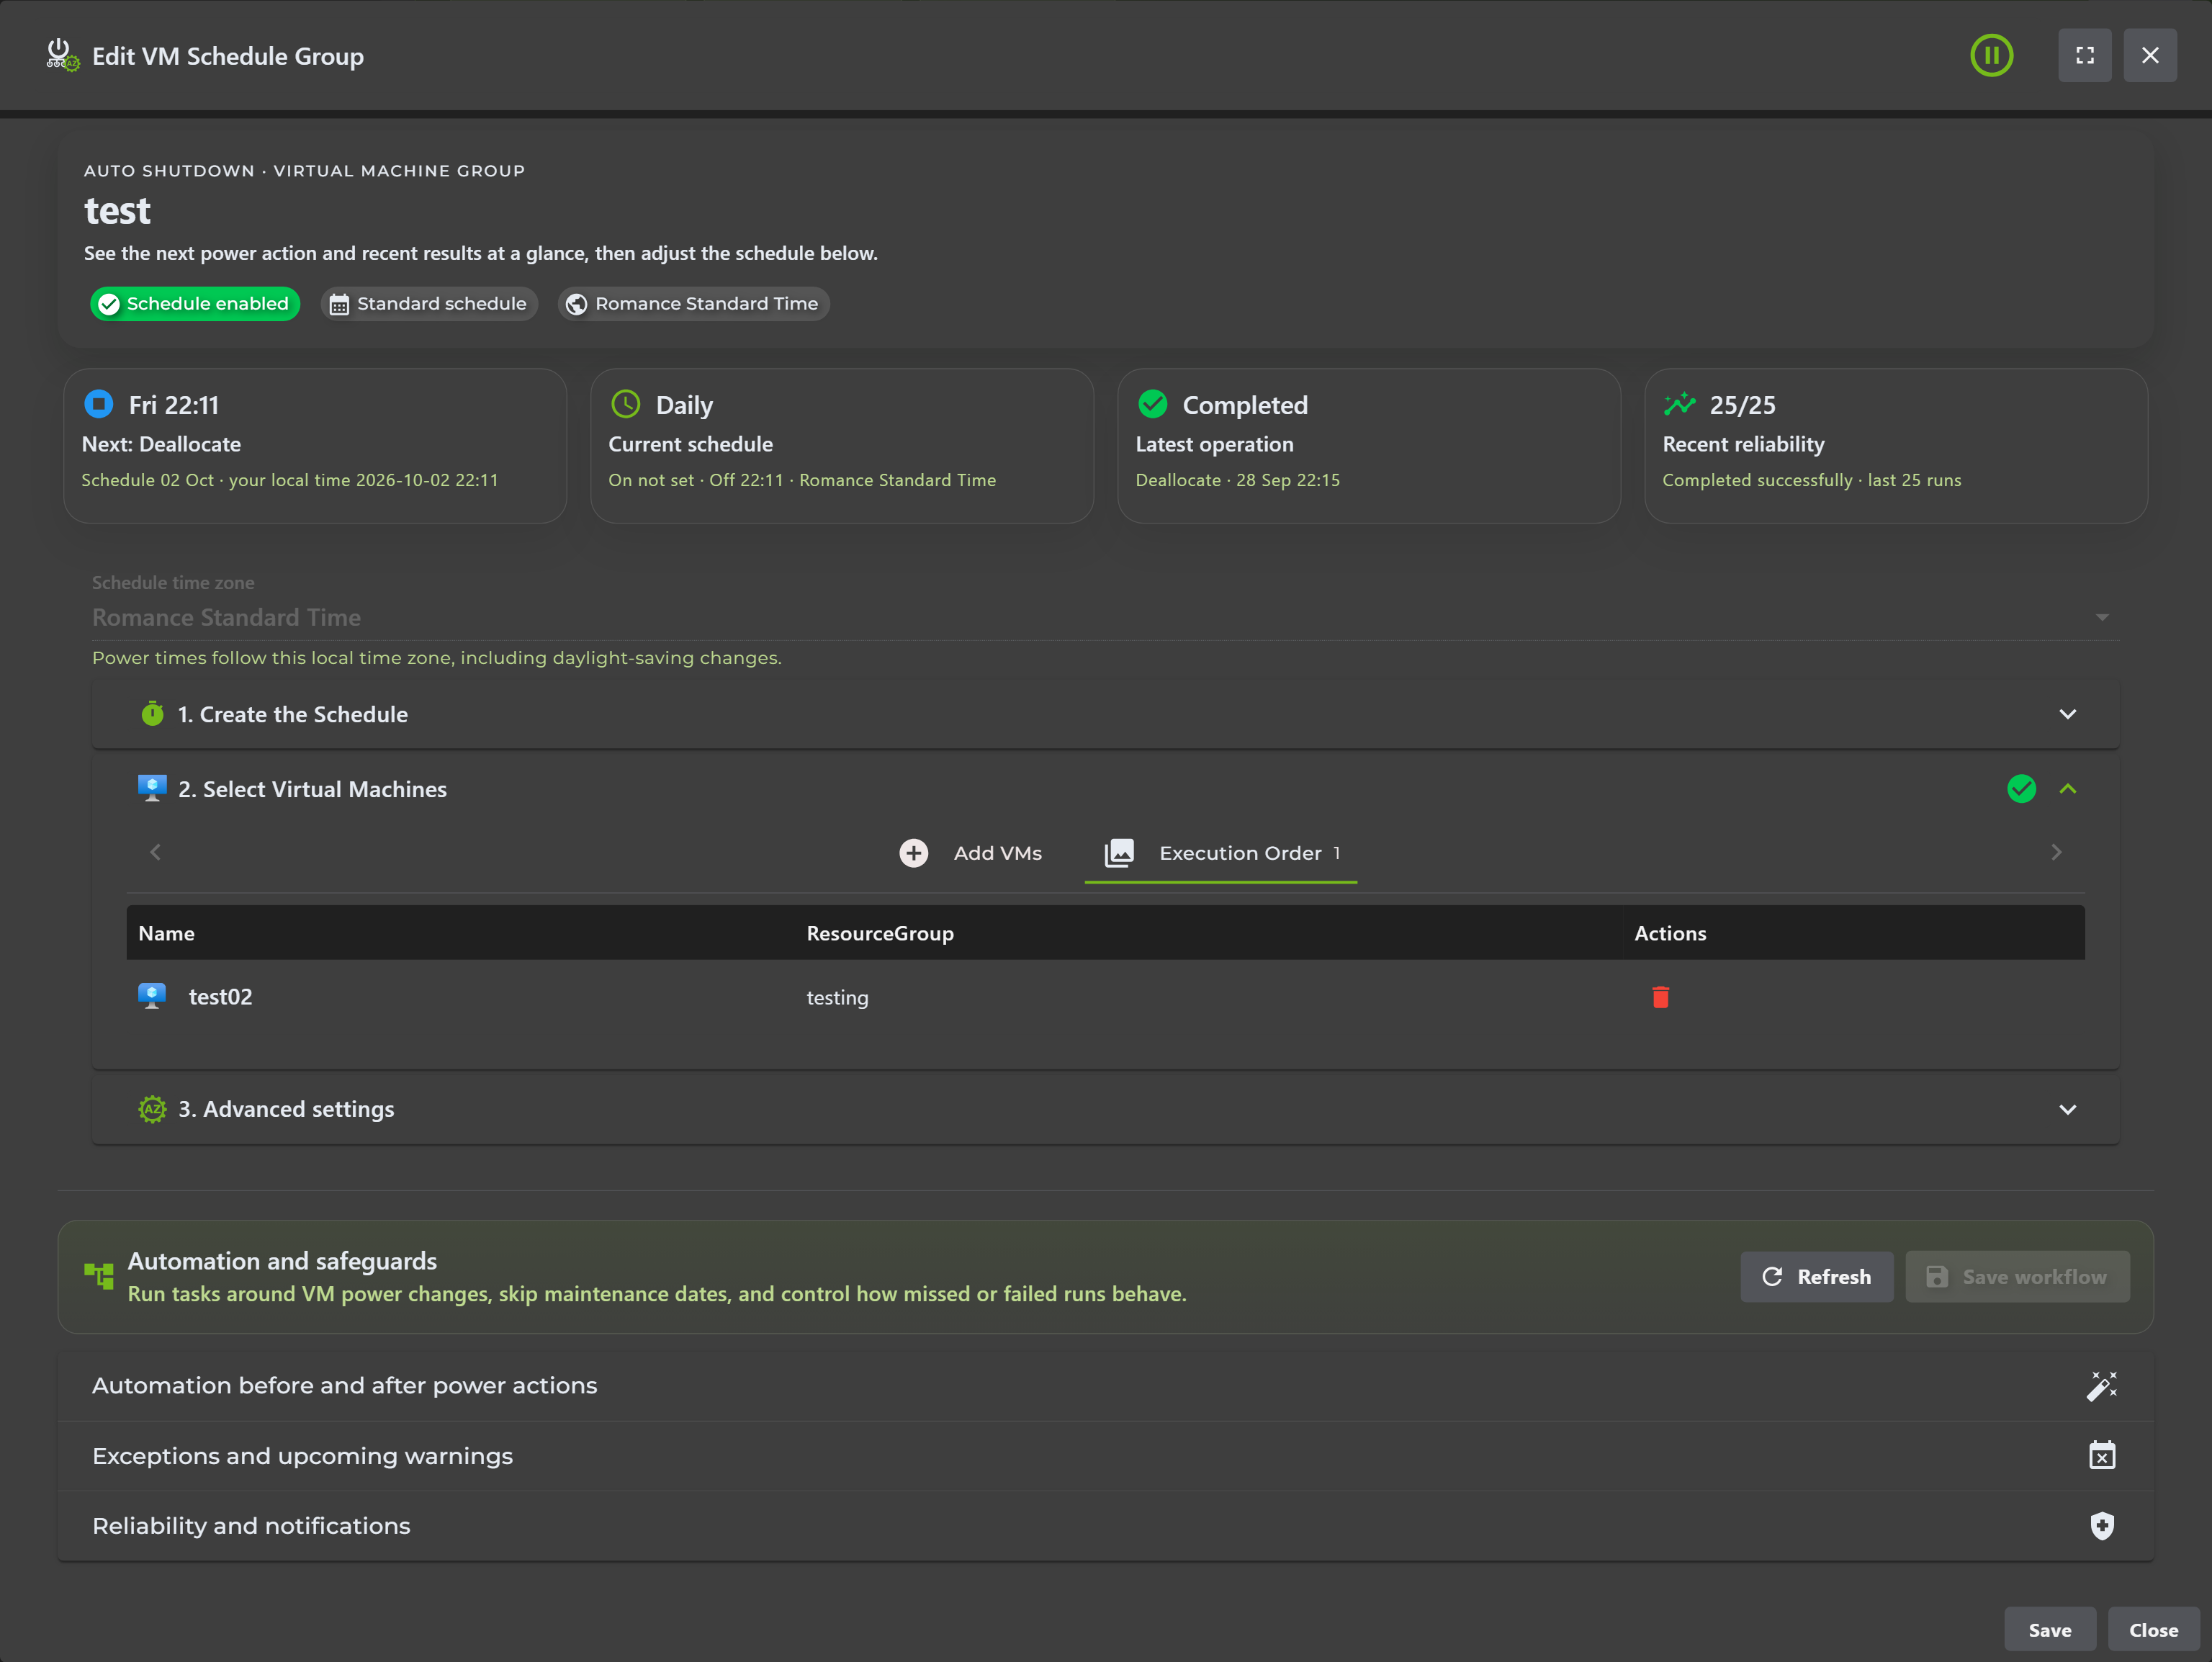Click the Schedule enabled chip

(x=195, y=304)
